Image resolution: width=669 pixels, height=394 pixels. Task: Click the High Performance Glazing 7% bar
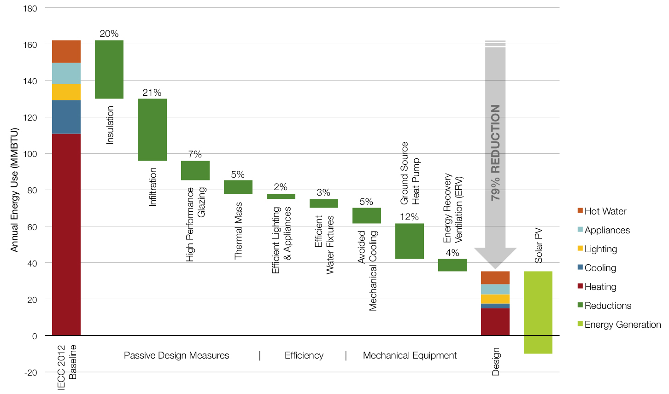pyautogui.click(x=195, y=170)
